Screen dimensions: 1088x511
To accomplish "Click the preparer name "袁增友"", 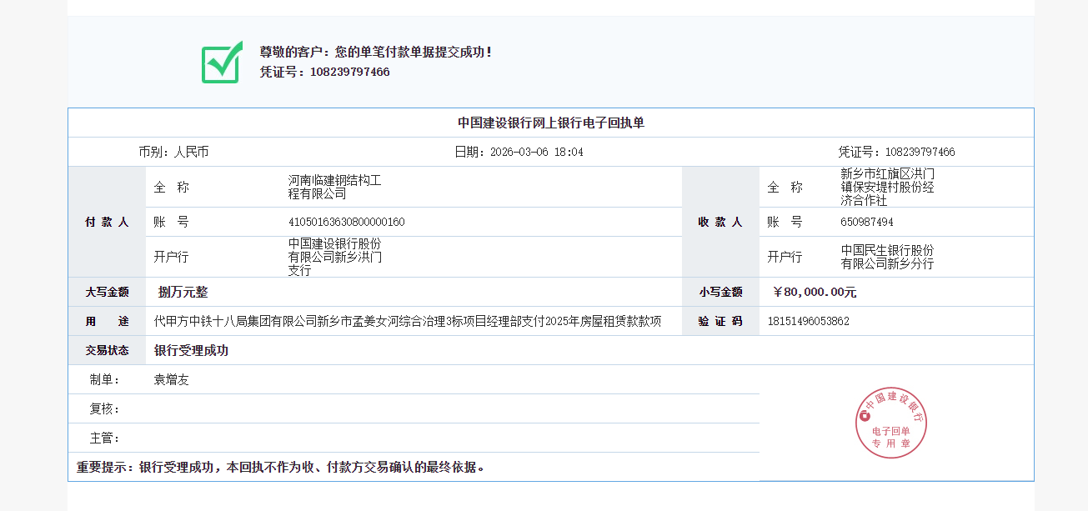I will [x=172, y=380].
